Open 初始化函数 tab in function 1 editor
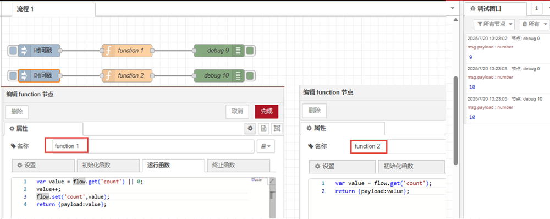The width and height of the screenshot is (550, 219). (108, 165)
